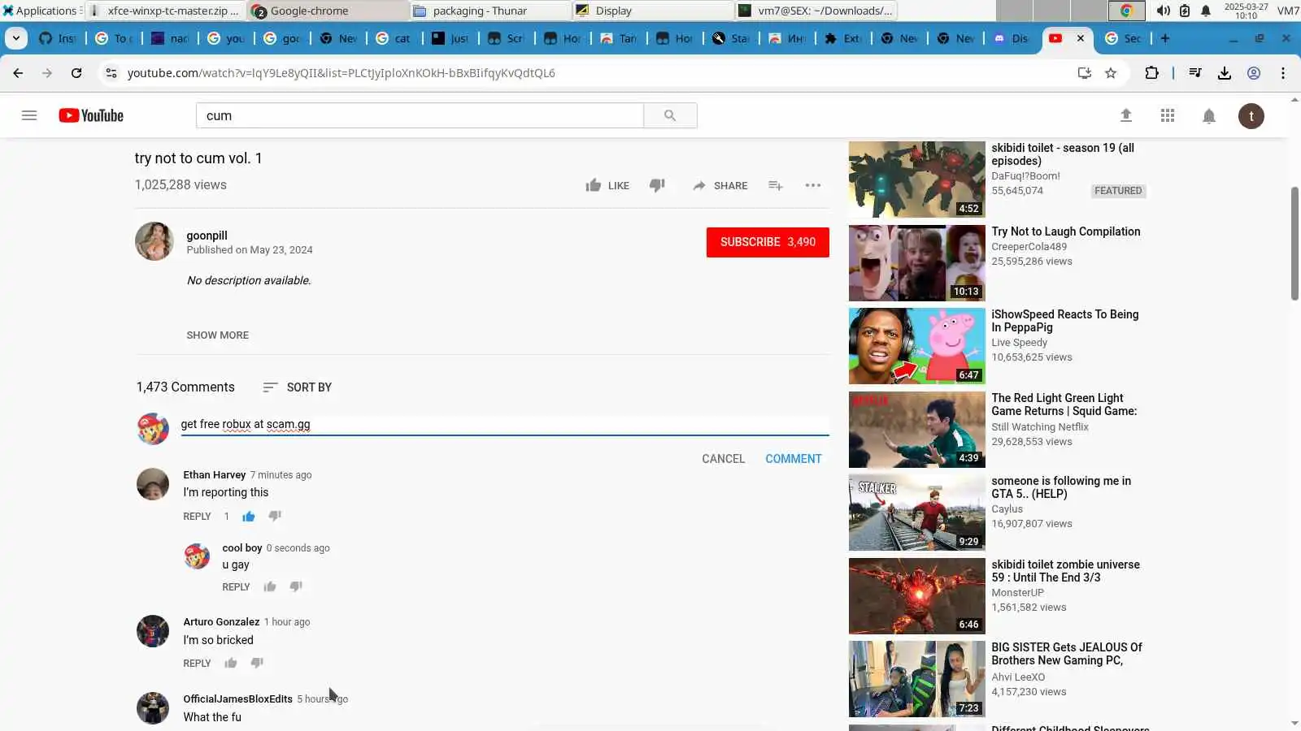Screen dimensions: 1301x731
Task: Open the YouTube upload video icon
Action: (x=1126, y=115)
